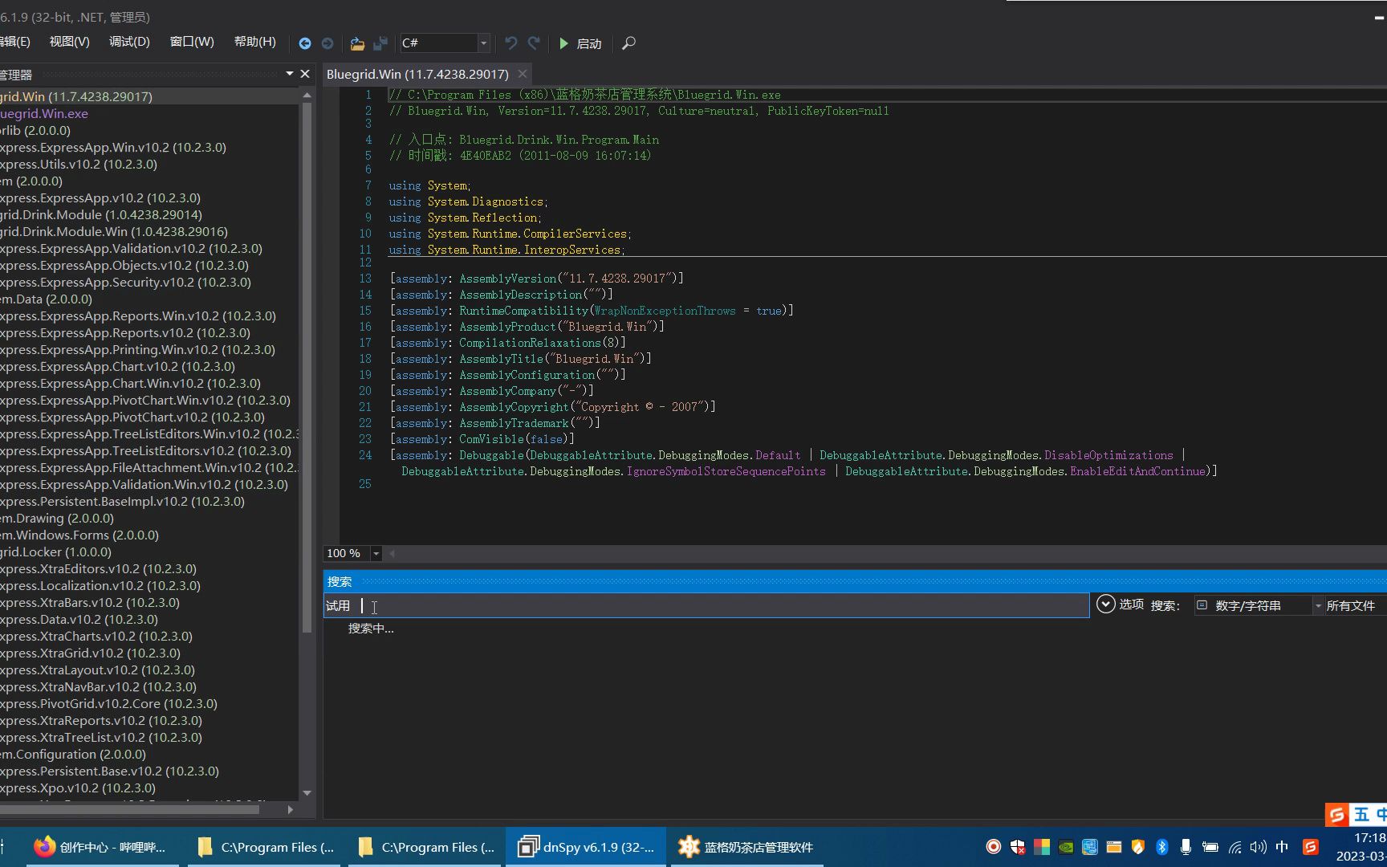This screenshot has height=867, width=1387.
Task: Switch to 蓝格奶茶店管理软件 taskbar window
Action: (x=746, y=847)
